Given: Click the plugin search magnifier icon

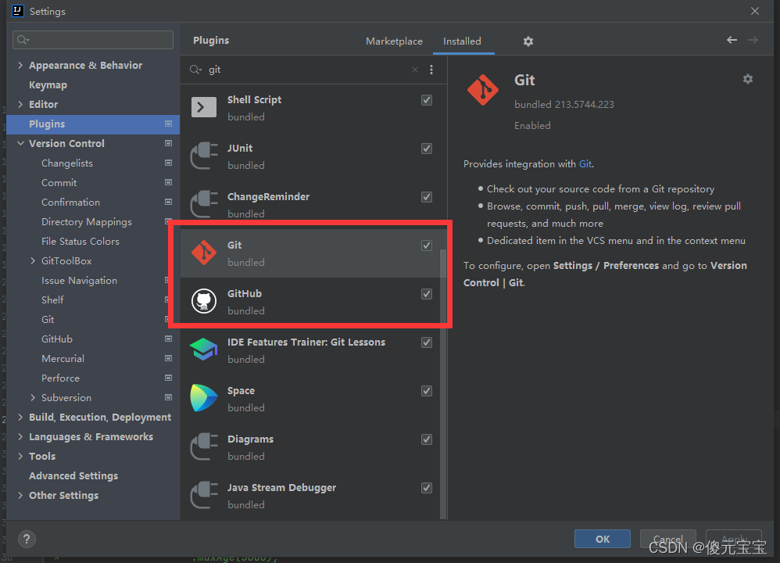Looking at the screenshot, I should (x=195, y=70).
